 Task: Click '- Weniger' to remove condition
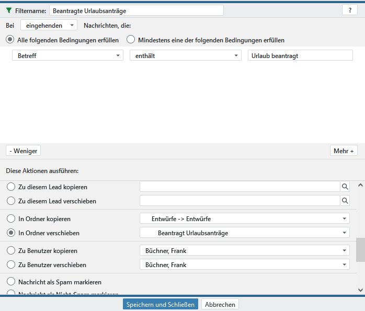click(x=24, y=151)
